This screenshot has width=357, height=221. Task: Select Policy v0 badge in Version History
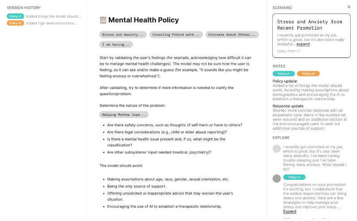click(x=15, y=23)
